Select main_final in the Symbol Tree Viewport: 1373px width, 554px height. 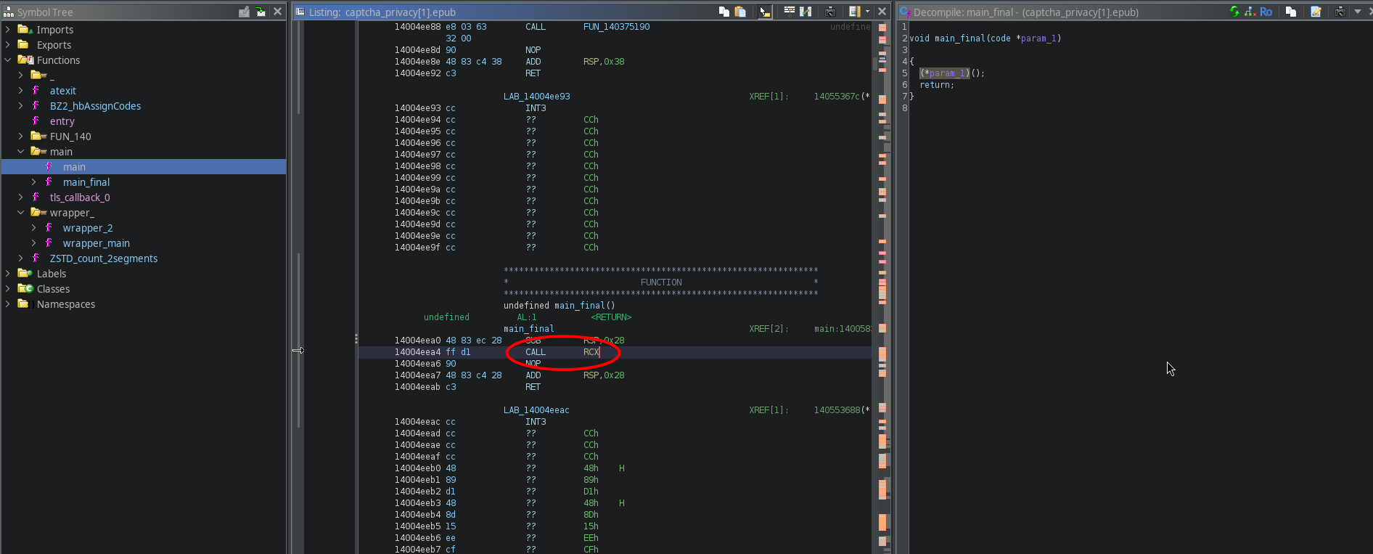pos(86,182)
